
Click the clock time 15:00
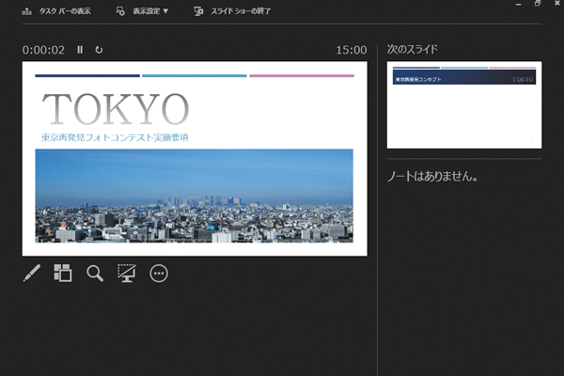(352, 50)
